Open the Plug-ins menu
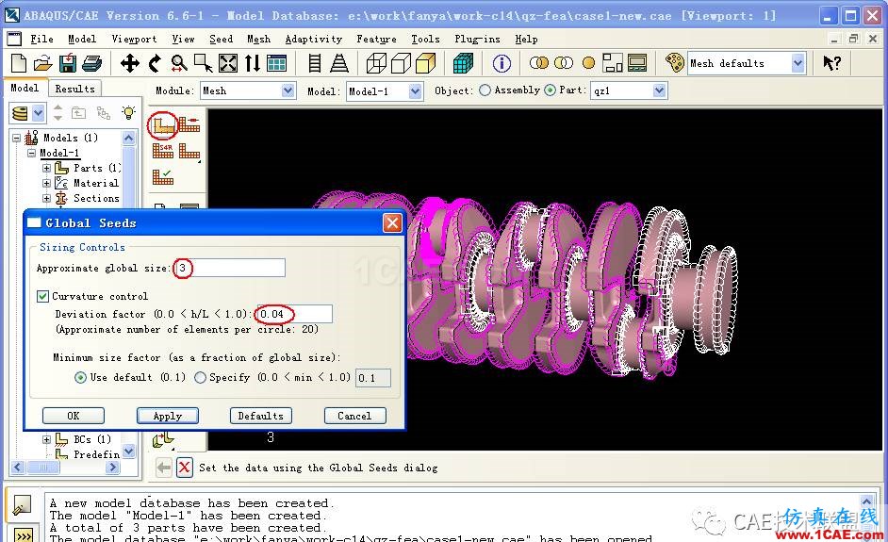 click(x=477, y=39)
